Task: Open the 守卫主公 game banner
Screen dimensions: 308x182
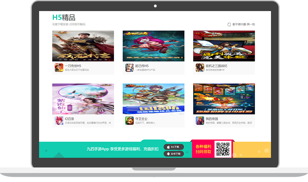Action: pos(154,99)
